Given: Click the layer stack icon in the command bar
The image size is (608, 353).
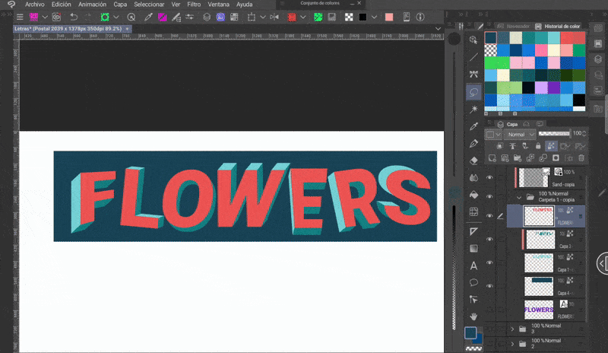Looking at the screenshot, I should click(x=207, y=17).
